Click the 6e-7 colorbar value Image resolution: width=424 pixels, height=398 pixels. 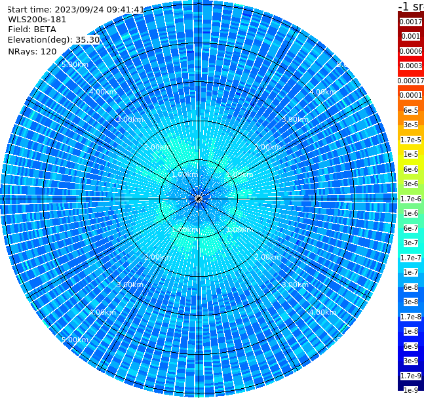[411, 228]
